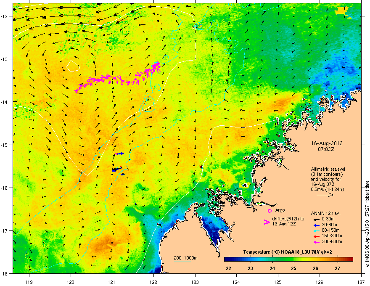
Task: Select the 'drifters@12h to' legend text
Action: click(288, 219)
